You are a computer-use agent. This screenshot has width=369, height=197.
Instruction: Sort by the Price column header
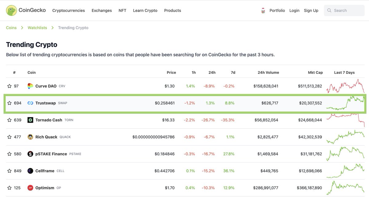[171, 73]
